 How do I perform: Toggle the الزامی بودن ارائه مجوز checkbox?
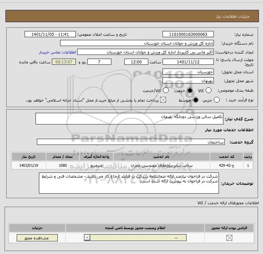229,238
